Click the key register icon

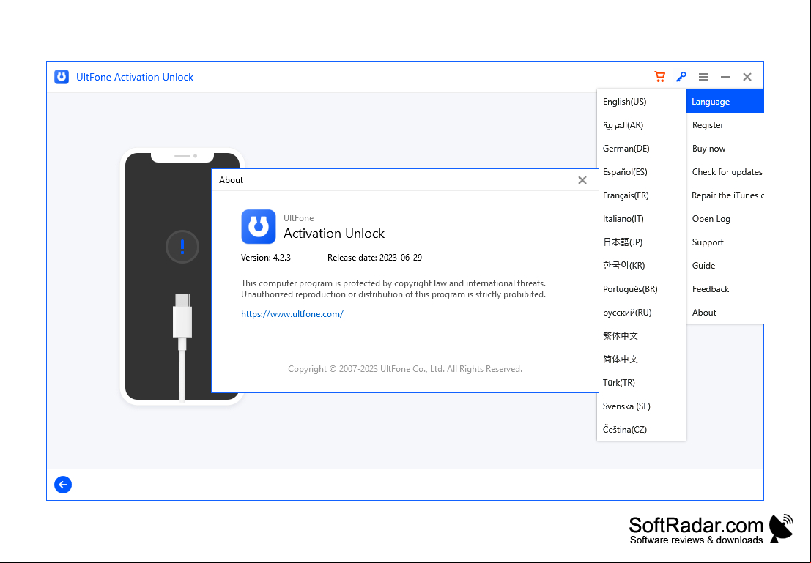681,77
